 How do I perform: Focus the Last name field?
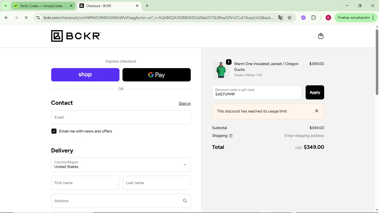157,183
